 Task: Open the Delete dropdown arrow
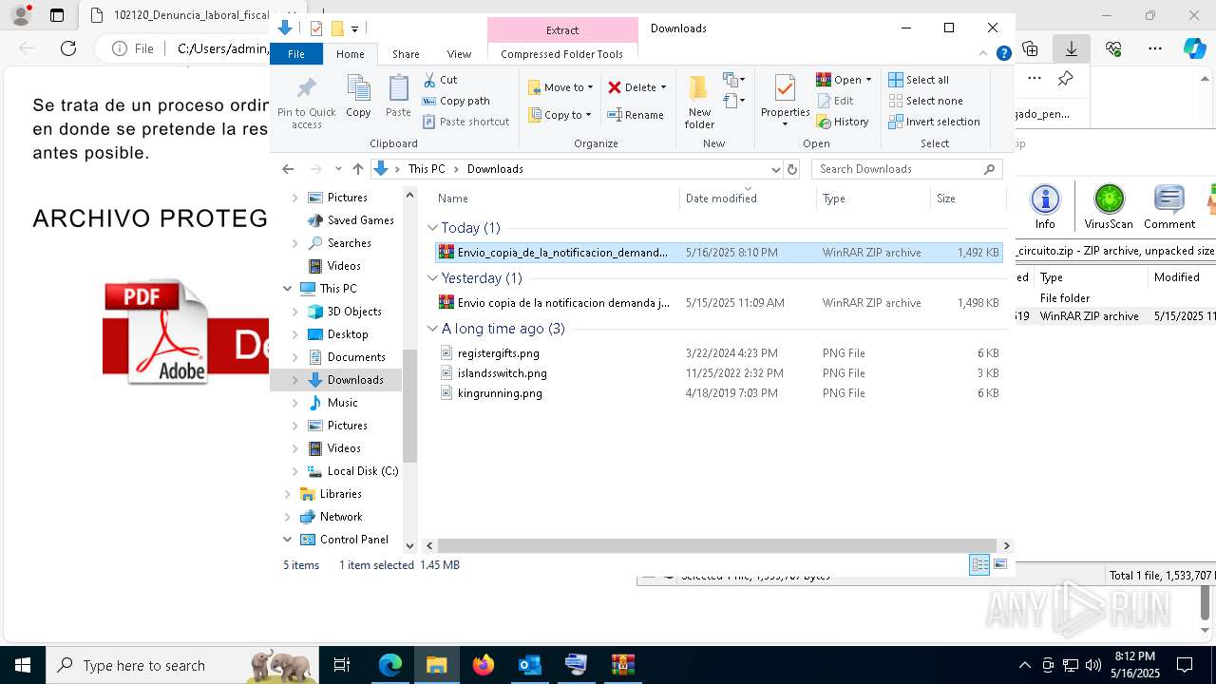point(663,87)
